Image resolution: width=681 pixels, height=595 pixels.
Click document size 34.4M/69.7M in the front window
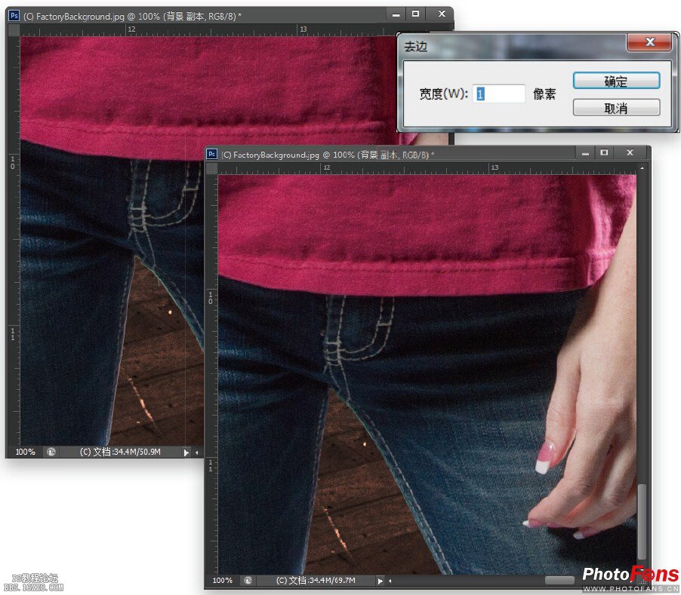tap(316, 580)
